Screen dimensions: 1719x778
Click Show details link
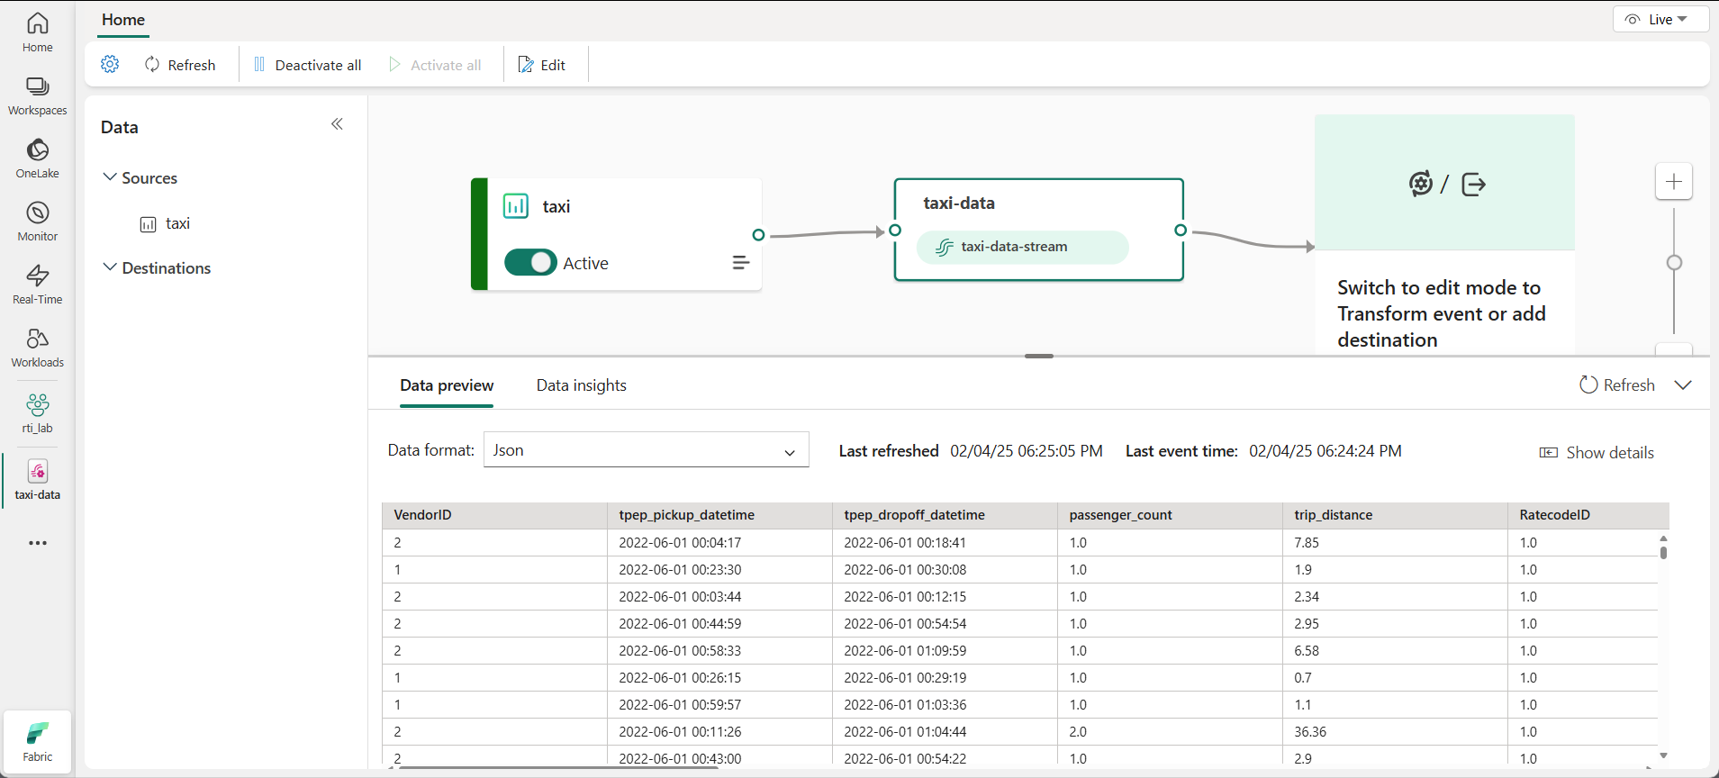tap(1597, 453)
